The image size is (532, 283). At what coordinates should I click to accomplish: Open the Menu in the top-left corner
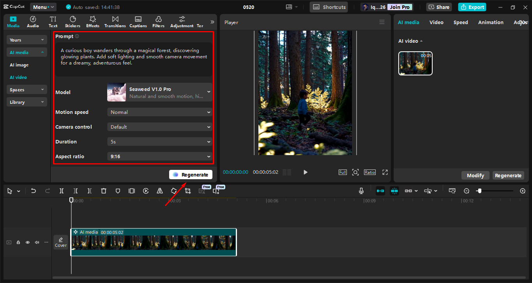pyautogui.click(x=43, y=7)
